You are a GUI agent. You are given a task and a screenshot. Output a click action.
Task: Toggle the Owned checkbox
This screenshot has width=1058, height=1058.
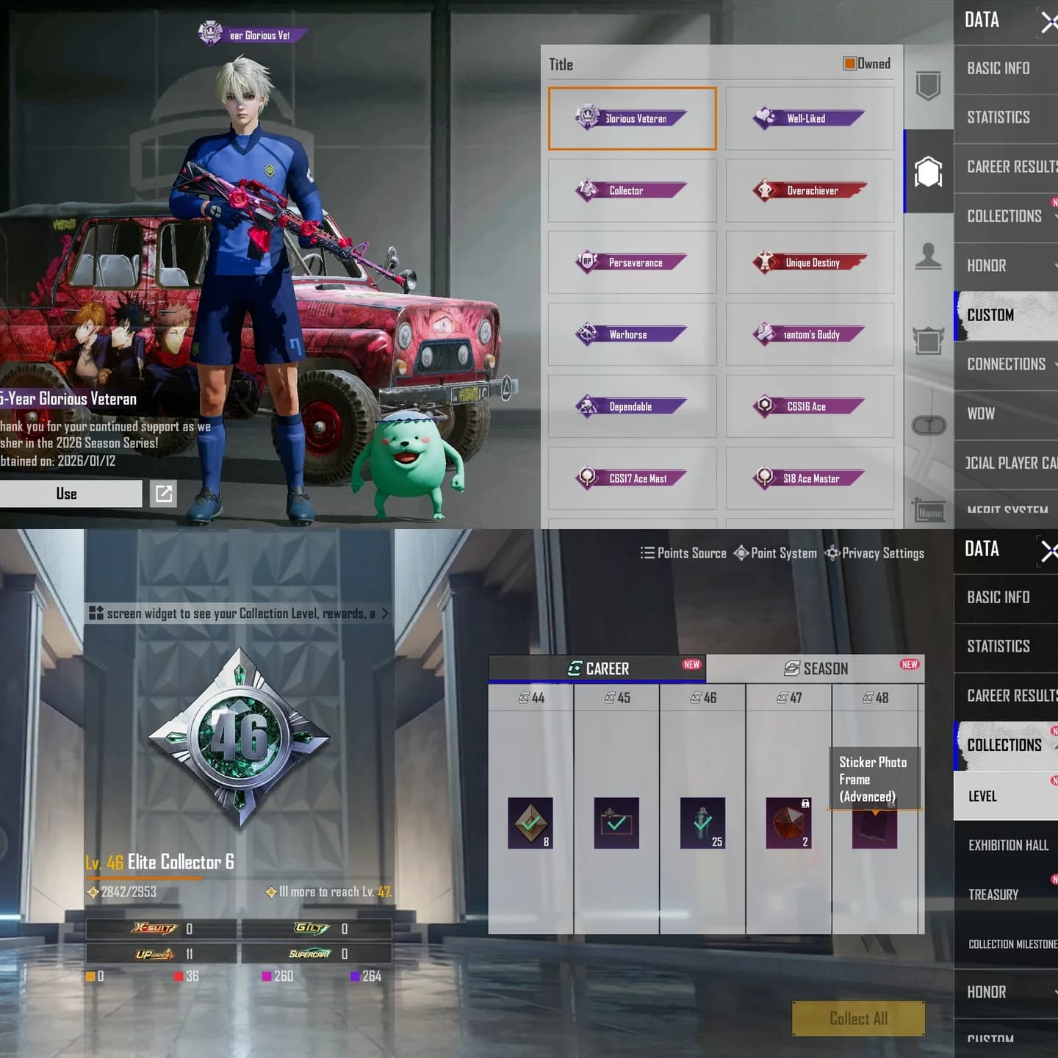tap(849, 63)
